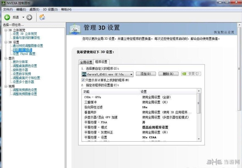The height and width of the screenshot is (168, 242).
Task: Select the 平滑处理 - 灰度纠正 row
Action: [x=139, y=132]
